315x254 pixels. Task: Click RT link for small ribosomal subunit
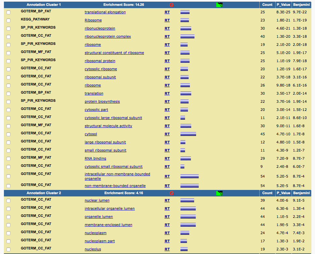(167, 150)
